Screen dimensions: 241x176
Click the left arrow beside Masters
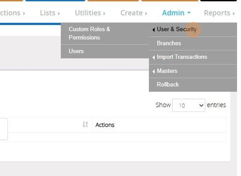point(154,72)
